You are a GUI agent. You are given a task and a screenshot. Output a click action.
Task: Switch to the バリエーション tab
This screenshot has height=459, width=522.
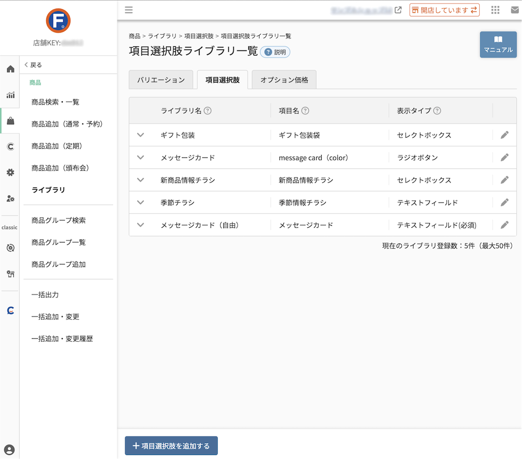pos(161,80)
